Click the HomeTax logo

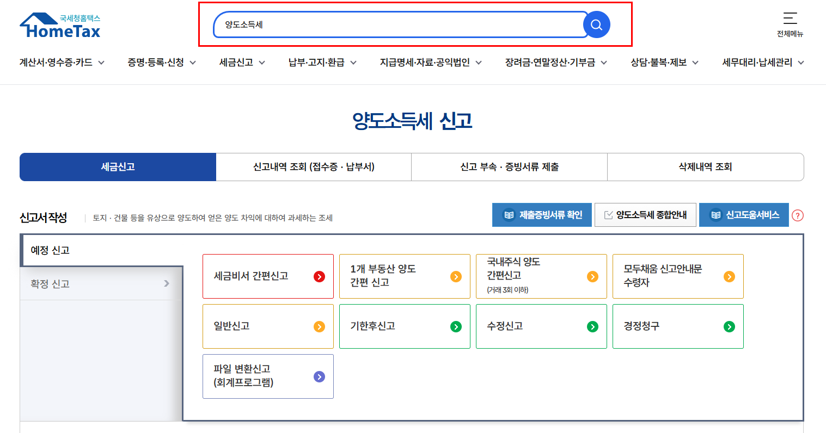59,24
